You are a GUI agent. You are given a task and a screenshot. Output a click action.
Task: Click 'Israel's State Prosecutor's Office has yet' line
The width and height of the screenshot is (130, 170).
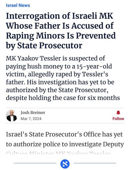64,134
